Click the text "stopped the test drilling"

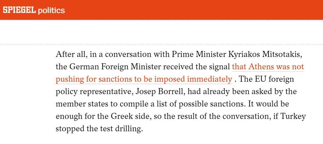click(98, 129)
